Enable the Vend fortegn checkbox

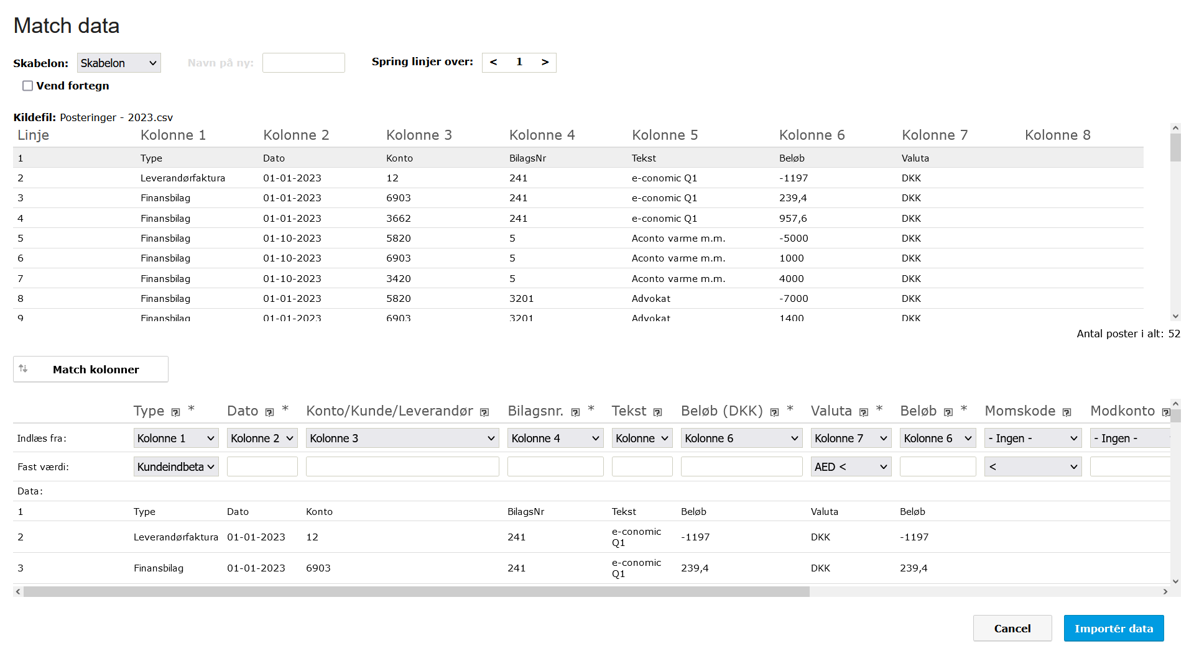(x=27, y=86)
